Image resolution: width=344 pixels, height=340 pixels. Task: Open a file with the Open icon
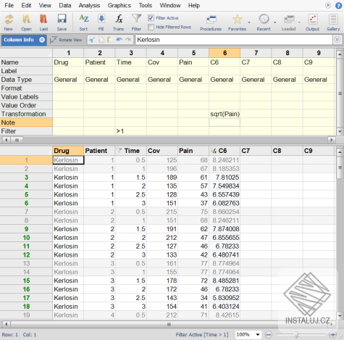(26, 22)
